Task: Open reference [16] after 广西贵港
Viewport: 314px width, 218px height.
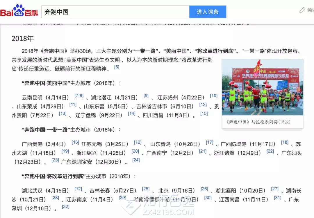Action: tap(75, 142)
